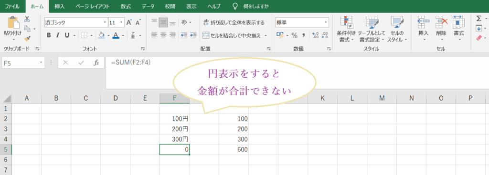Screen dimensions: 489x175
Task: Open the underline style dropdown arrow
Action: pos(74,35)
